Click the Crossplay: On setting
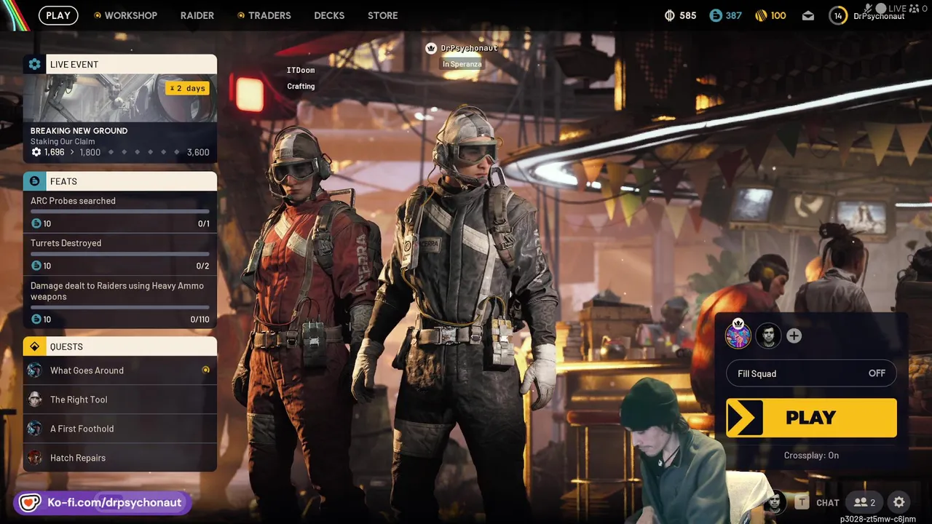 click(811, 456)
